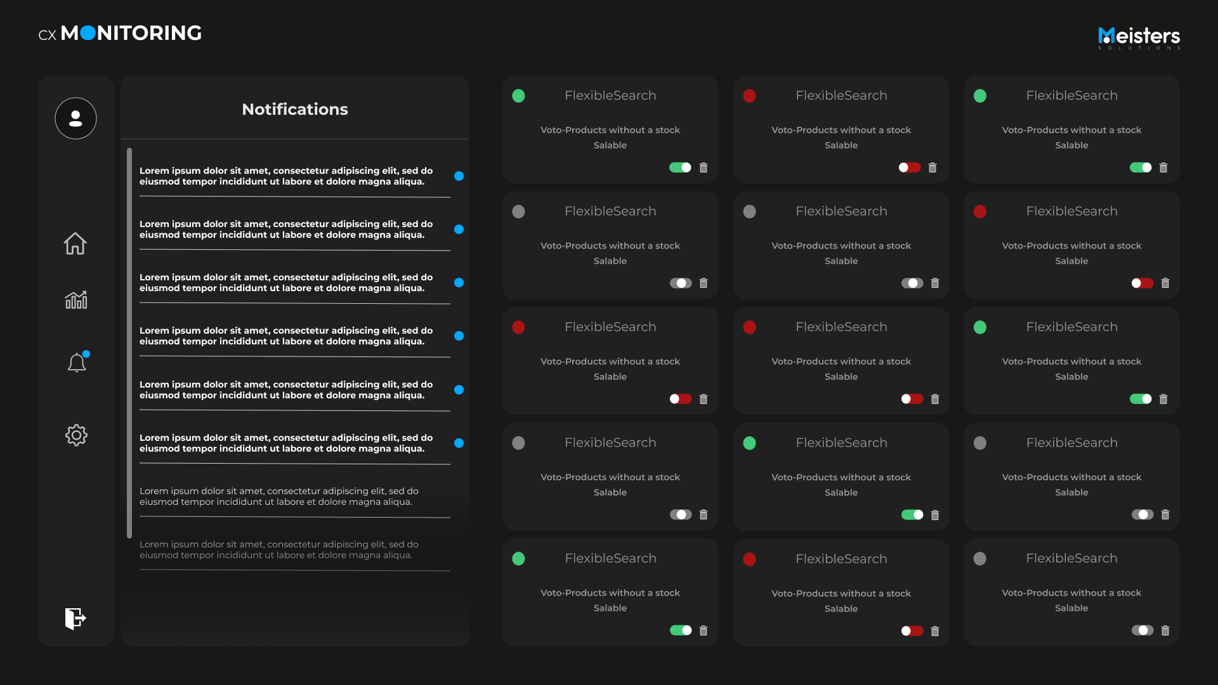This screenshot has width=1218, height=685.
Task: Toggle green switch on top-right card
Action: click(x=1141, y=167)
